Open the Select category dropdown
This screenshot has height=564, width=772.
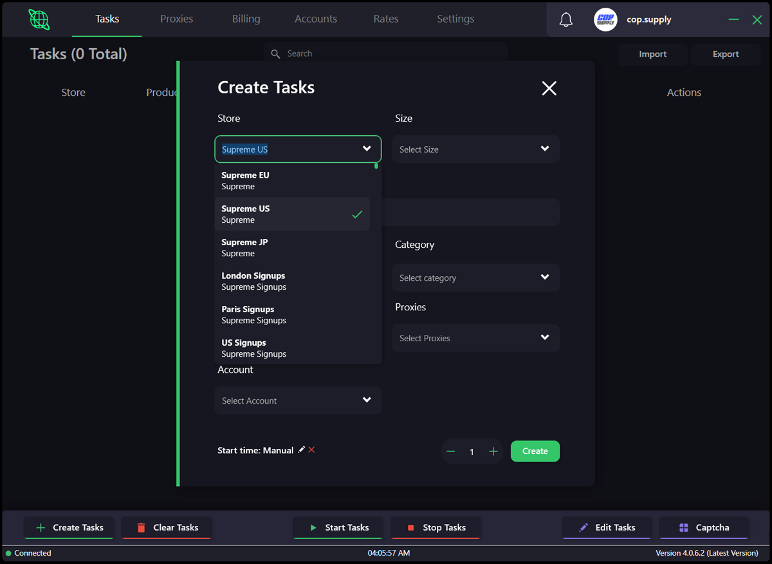pos(475,277)
